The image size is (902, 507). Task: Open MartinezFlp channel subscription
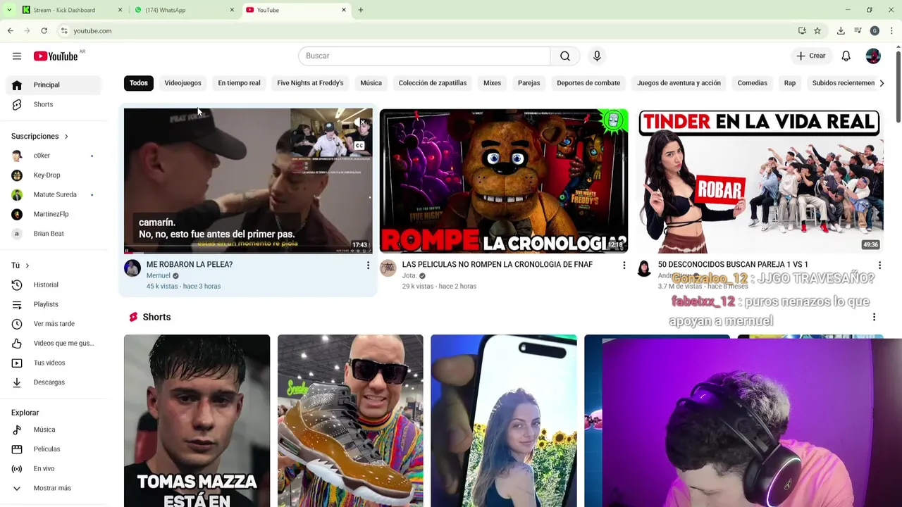(x=55, y=214)
